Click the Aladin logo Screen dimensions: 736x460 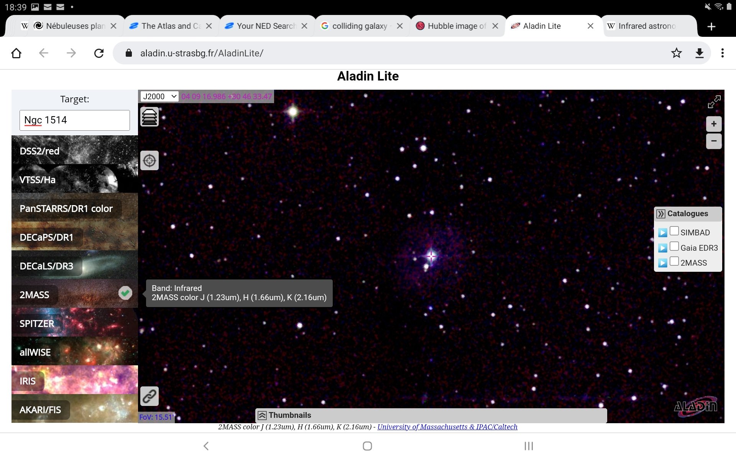click(695, 406)
